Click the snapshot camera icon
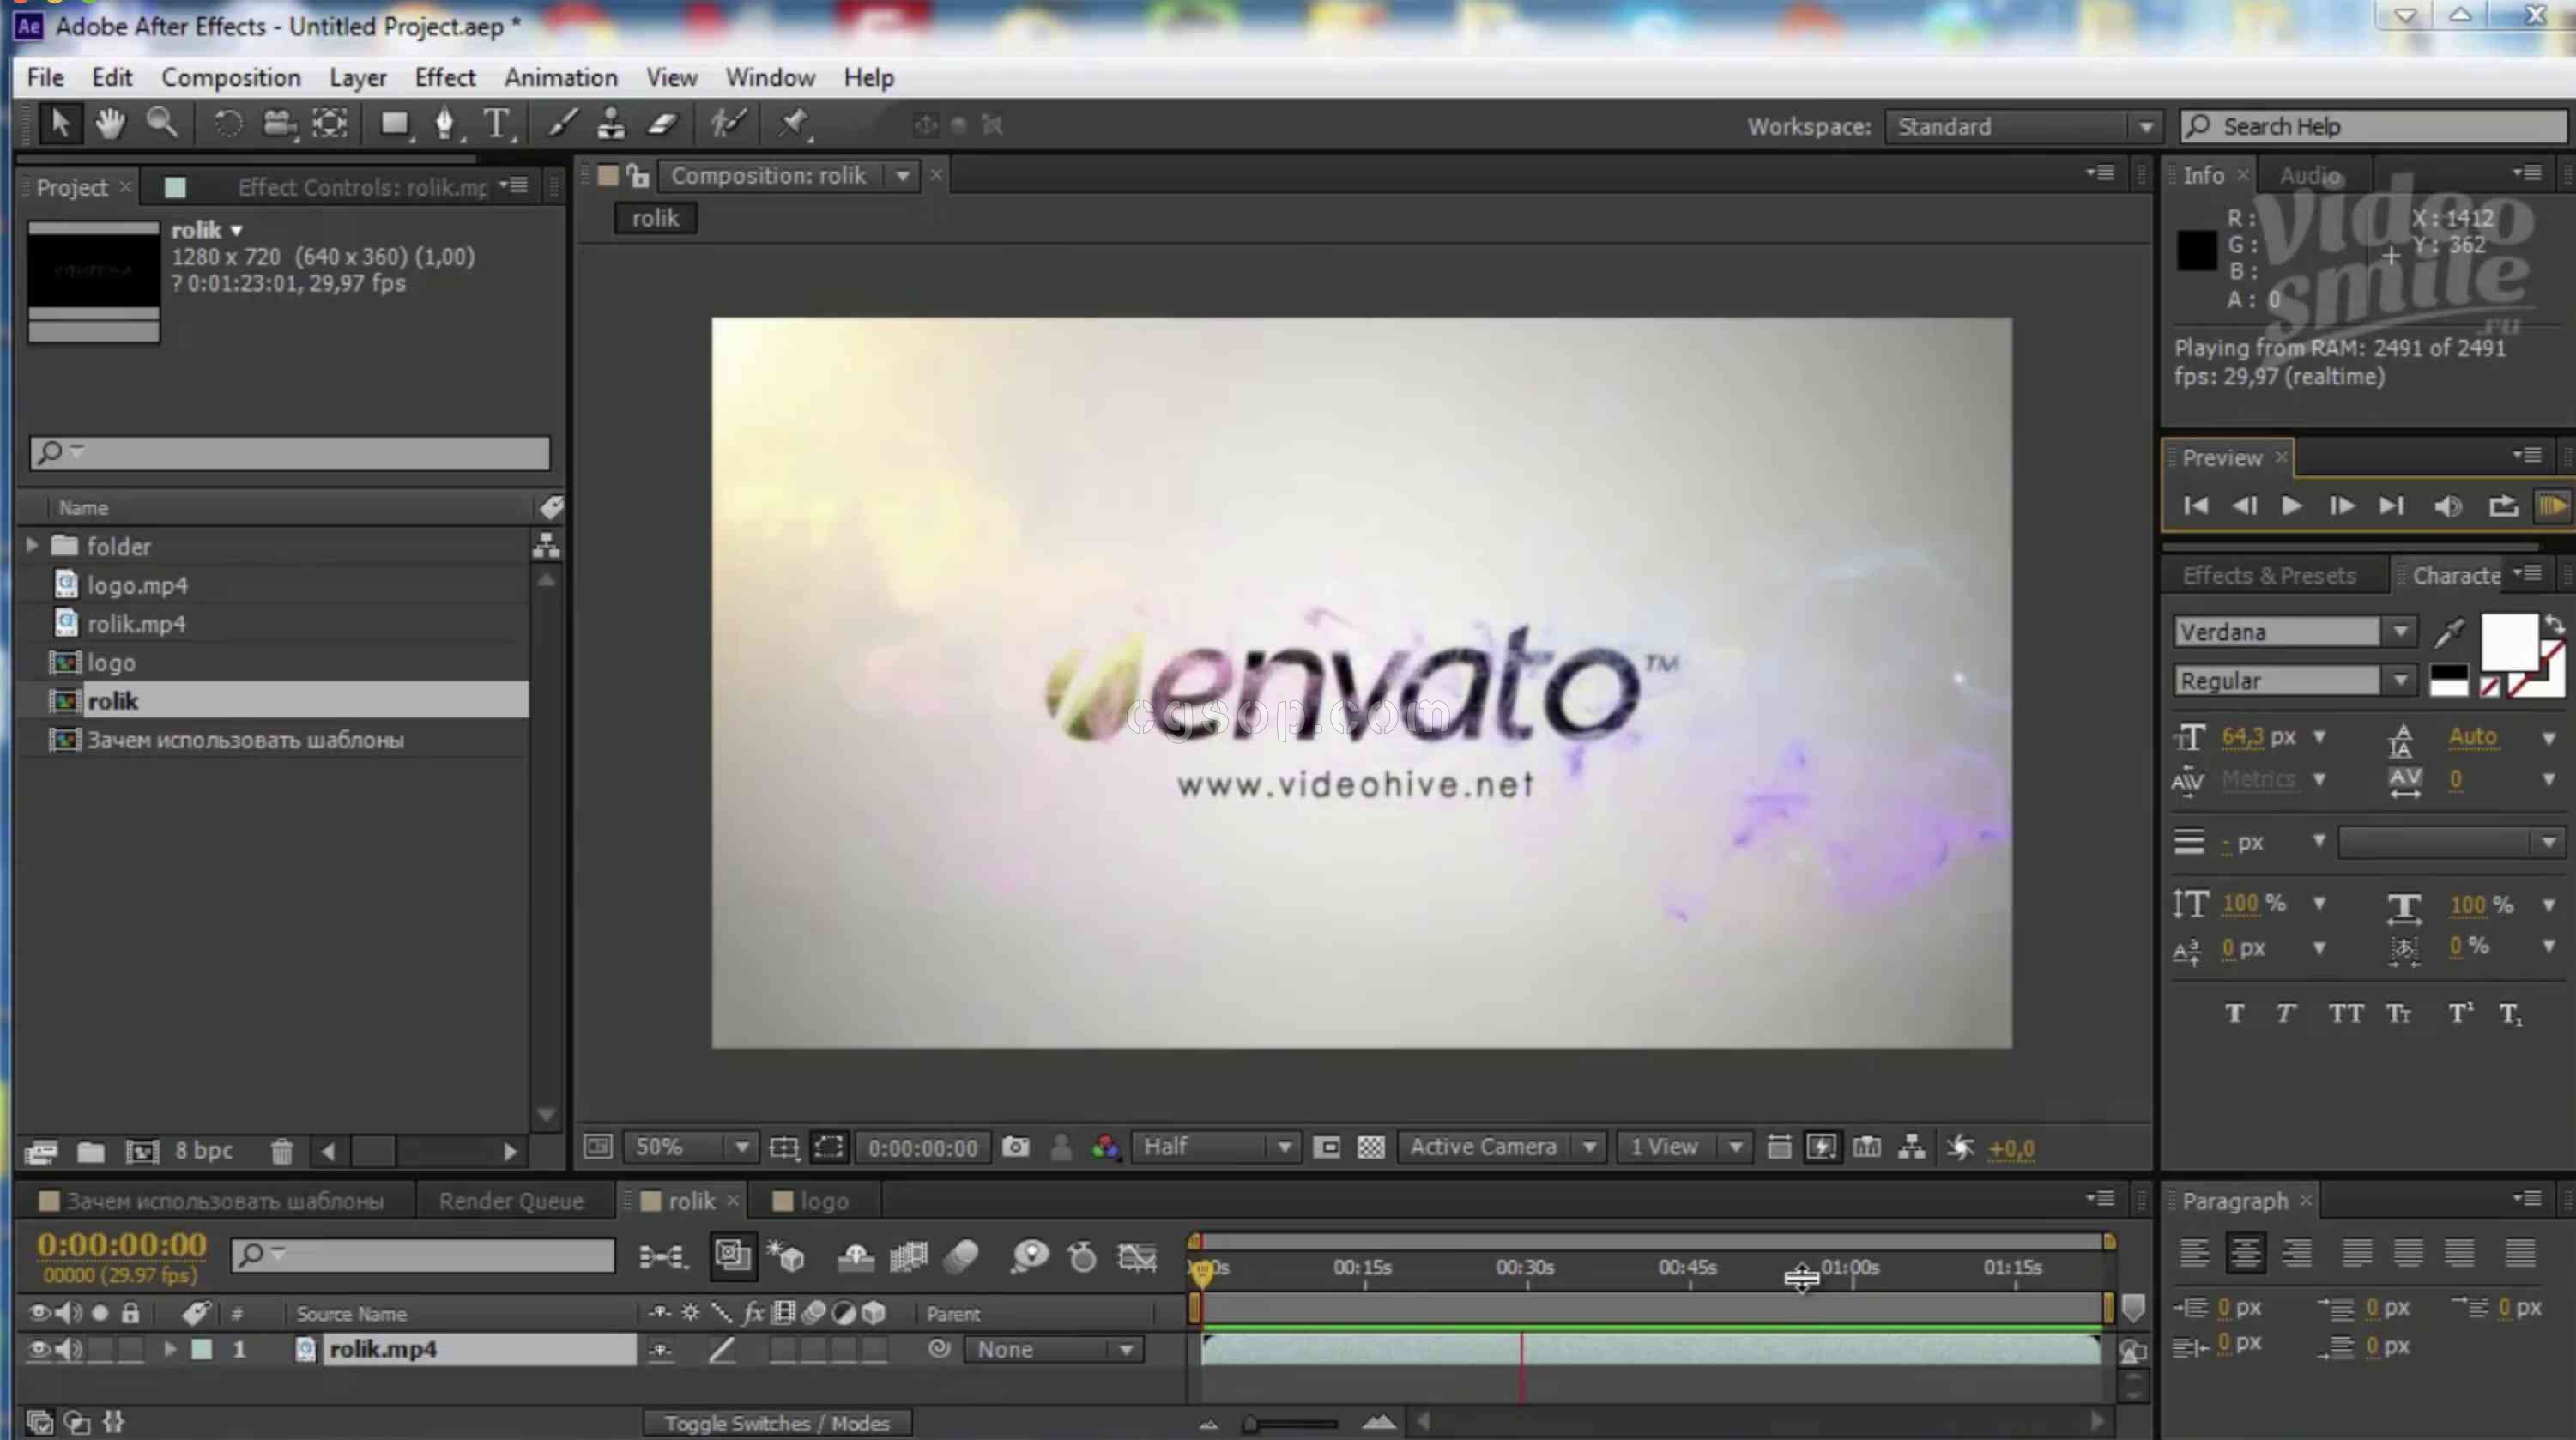This screenshot has width=2576, height=1440. tap(1015, 1147)
